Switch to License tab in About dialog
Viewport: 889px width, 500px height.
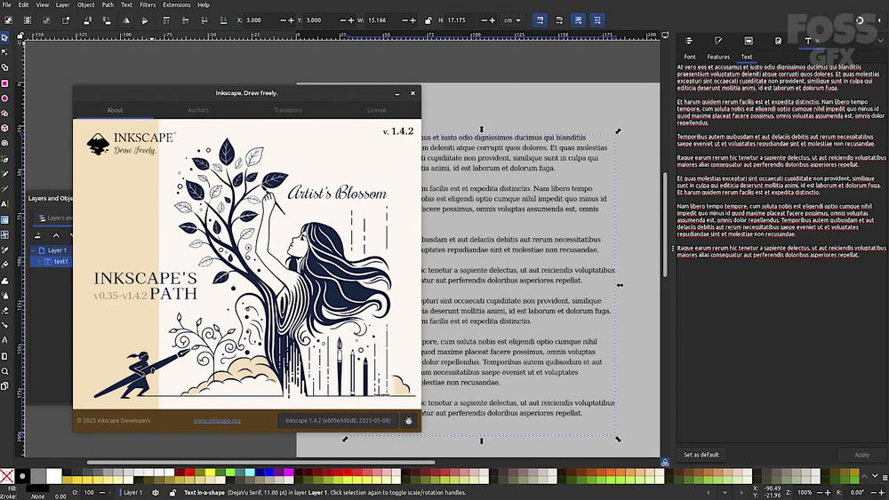pos(376,110)
